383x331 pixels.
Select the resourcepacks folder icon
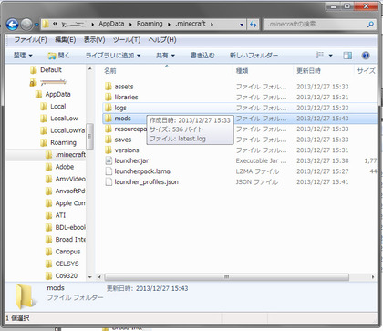click(109, 129)
